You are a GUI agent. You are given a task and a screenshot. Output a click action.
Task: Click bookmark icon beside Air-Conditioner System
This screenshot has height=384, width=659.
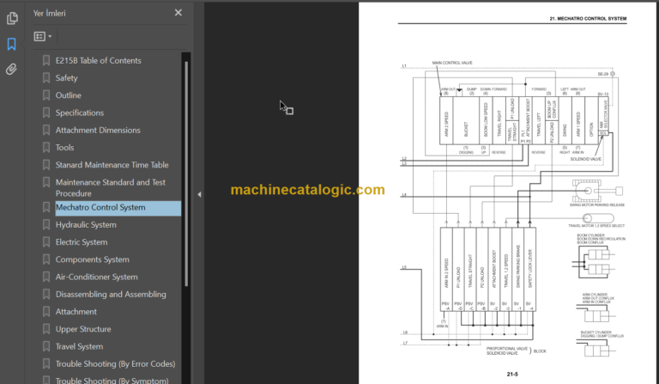pos(46,277)
